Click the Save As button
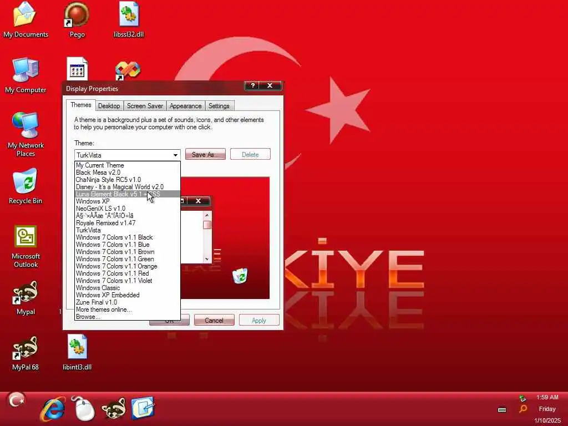 click(x=205, y=154)
